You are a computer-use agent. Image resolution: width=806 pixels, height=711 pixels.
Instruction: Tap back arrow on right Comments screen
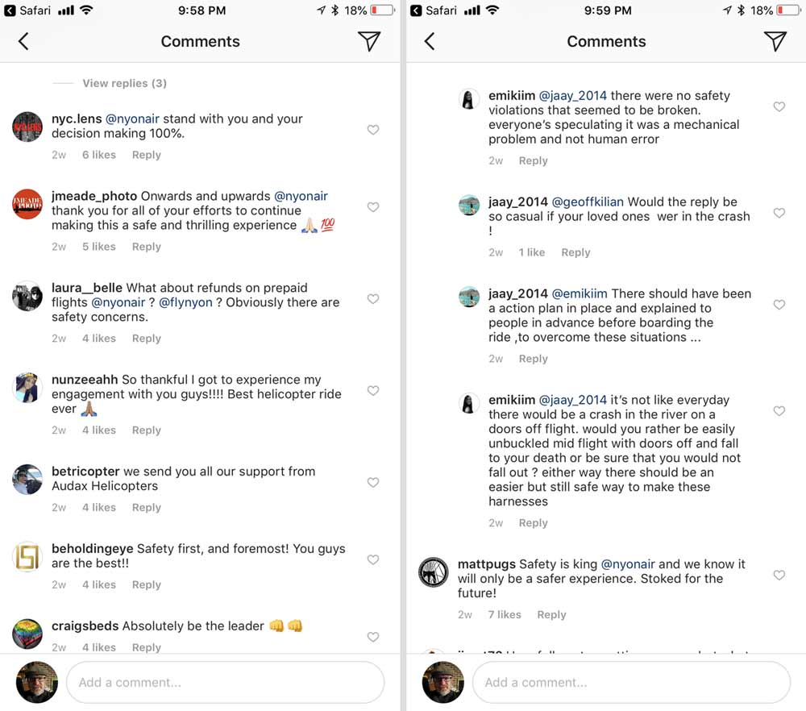coord(430,42)
